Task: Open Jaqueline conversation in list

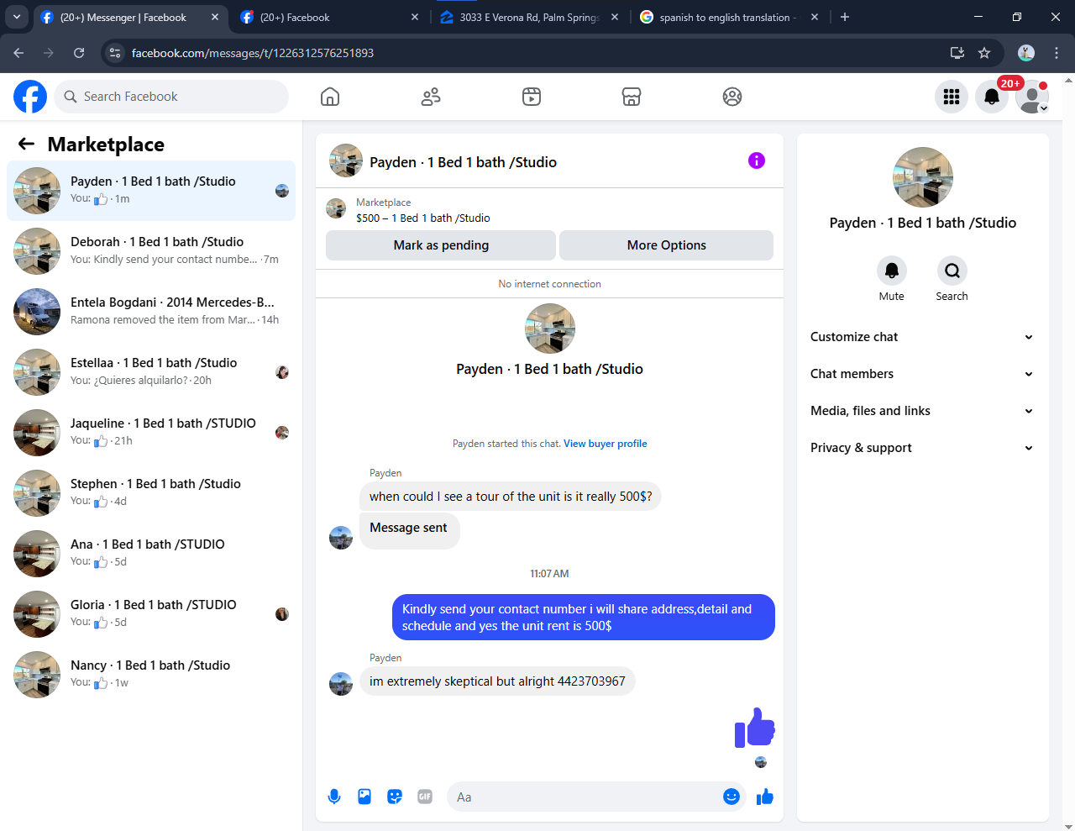Action: 151,433
